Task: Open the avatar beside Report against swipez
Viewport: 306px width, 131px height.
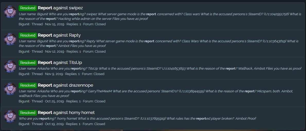Action: click(10, 12)
